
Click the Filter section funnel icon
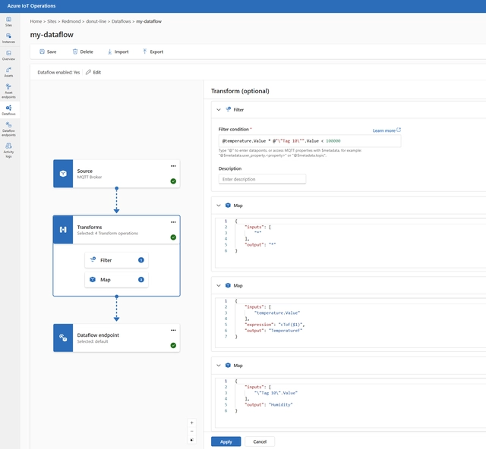[228, 109]
